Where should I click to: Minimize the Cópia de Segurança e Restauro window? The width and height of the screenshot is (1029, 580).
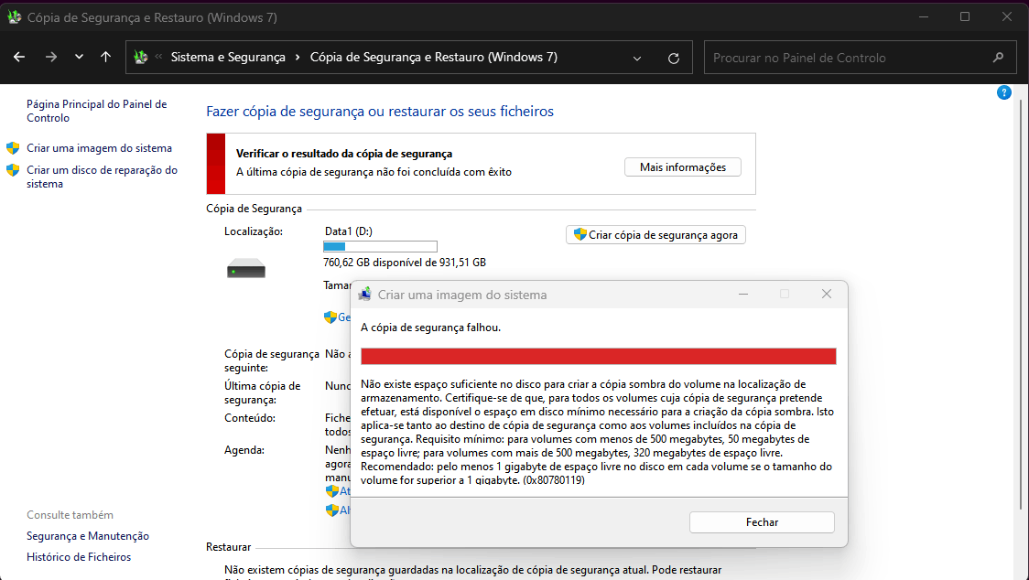924,17
